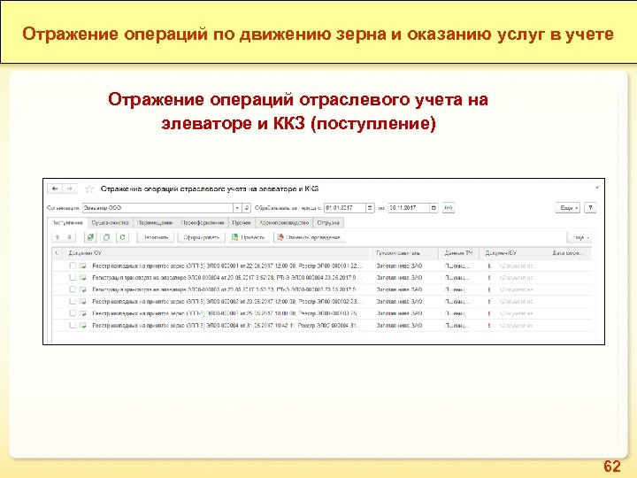Click the Дата форм... column header
637x478 pixels.
(568, 253)
